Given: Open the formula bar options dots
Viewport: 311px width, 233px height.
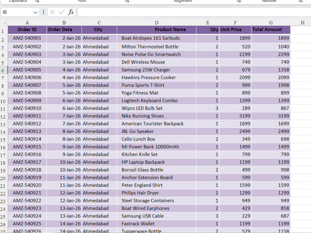Looking at the screenshot, I should (44, 12).
